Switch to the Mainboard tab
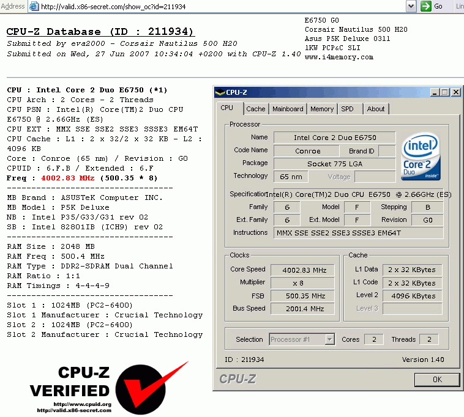This screenshot has height=417, width=464. [288, 109]
